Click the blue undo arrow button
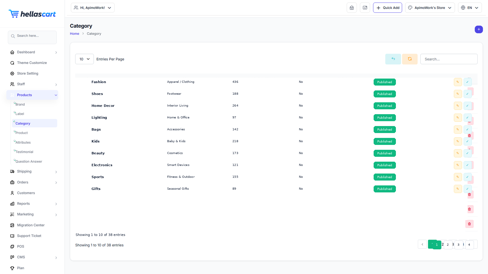 point(393,59)
